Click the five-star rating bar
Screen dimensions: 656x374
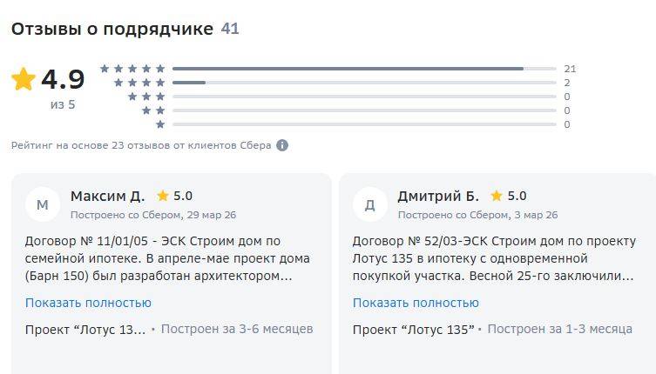[364, 69]
